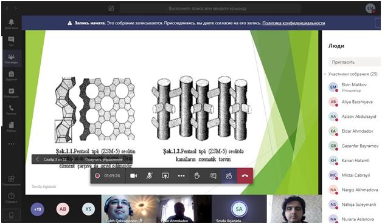382x224 pixels.
Task: Open the privacy policy link in banner
Action: tap(294, 23)
